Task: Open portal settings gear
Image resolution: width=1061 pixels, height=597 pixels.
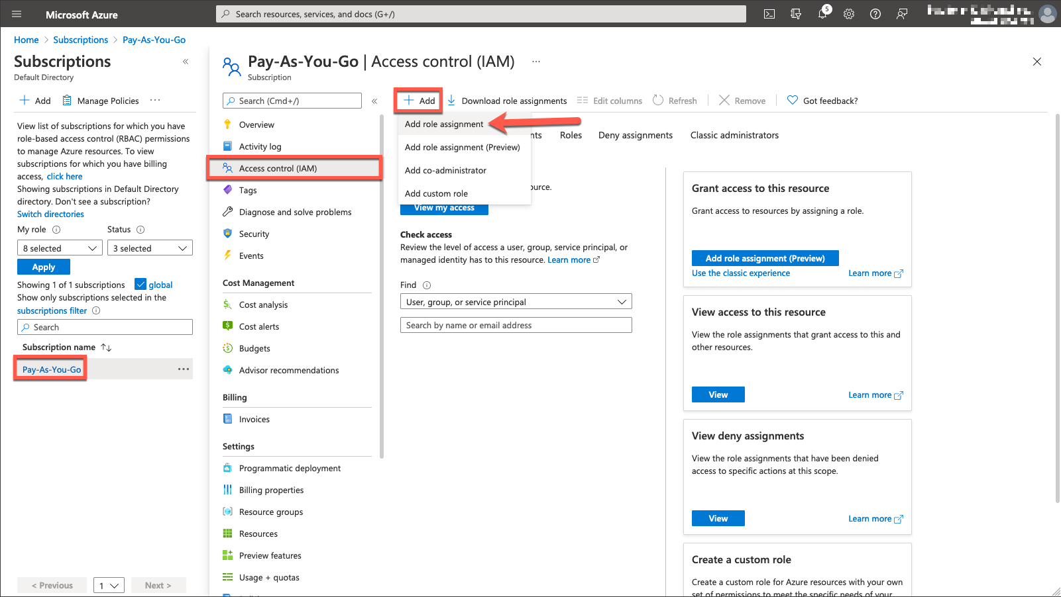Action: (x=849, y=14)
